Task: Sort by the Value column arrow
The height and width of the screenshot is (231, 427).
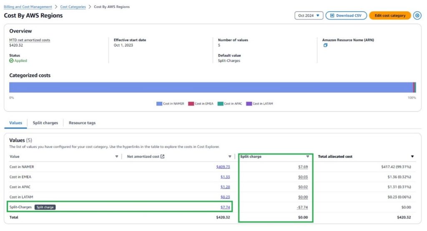Action: 117,156
